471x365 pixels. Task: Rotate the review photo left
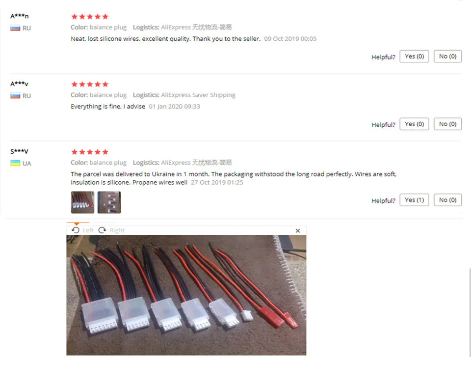click(x=82, y=230)
